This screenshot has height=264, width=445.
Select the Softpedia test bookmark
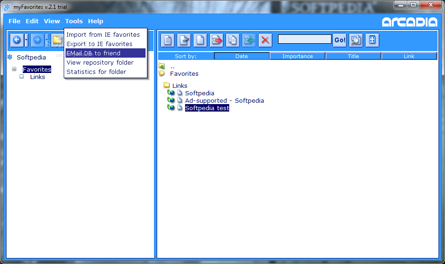(207, 108)
